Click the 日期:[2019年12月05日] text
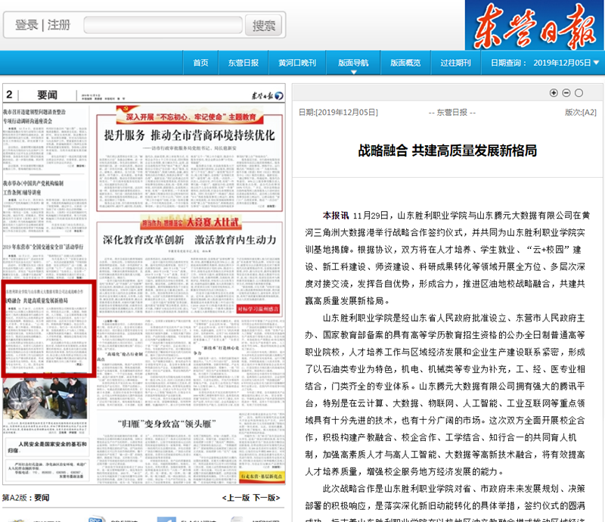 click(x=338, y=113)
